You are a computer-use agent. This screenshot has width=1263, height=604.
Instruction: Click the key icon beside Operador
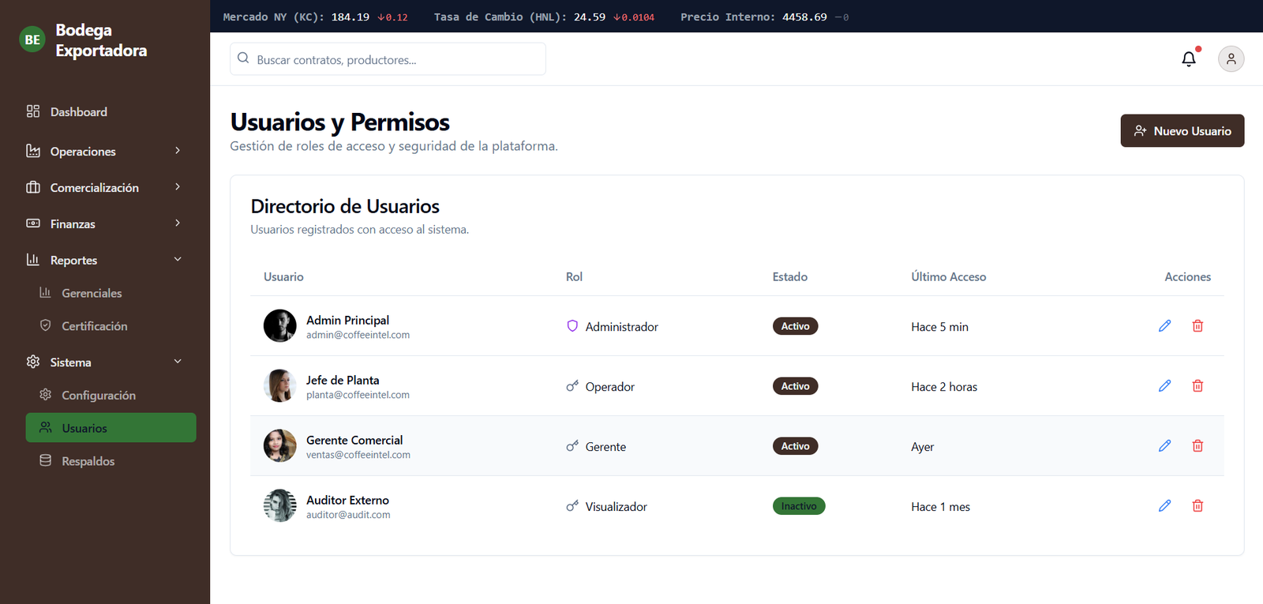point(572,386)
